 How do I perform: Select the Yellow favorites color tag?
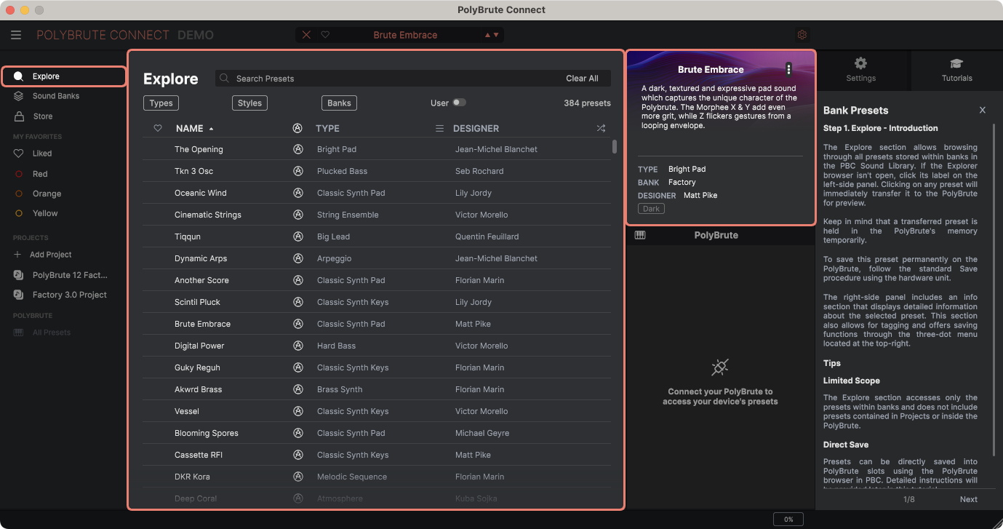click(44, 213)
